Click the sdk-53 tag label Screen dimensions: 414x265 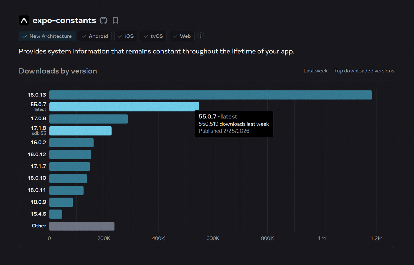(x=39, y=133)
